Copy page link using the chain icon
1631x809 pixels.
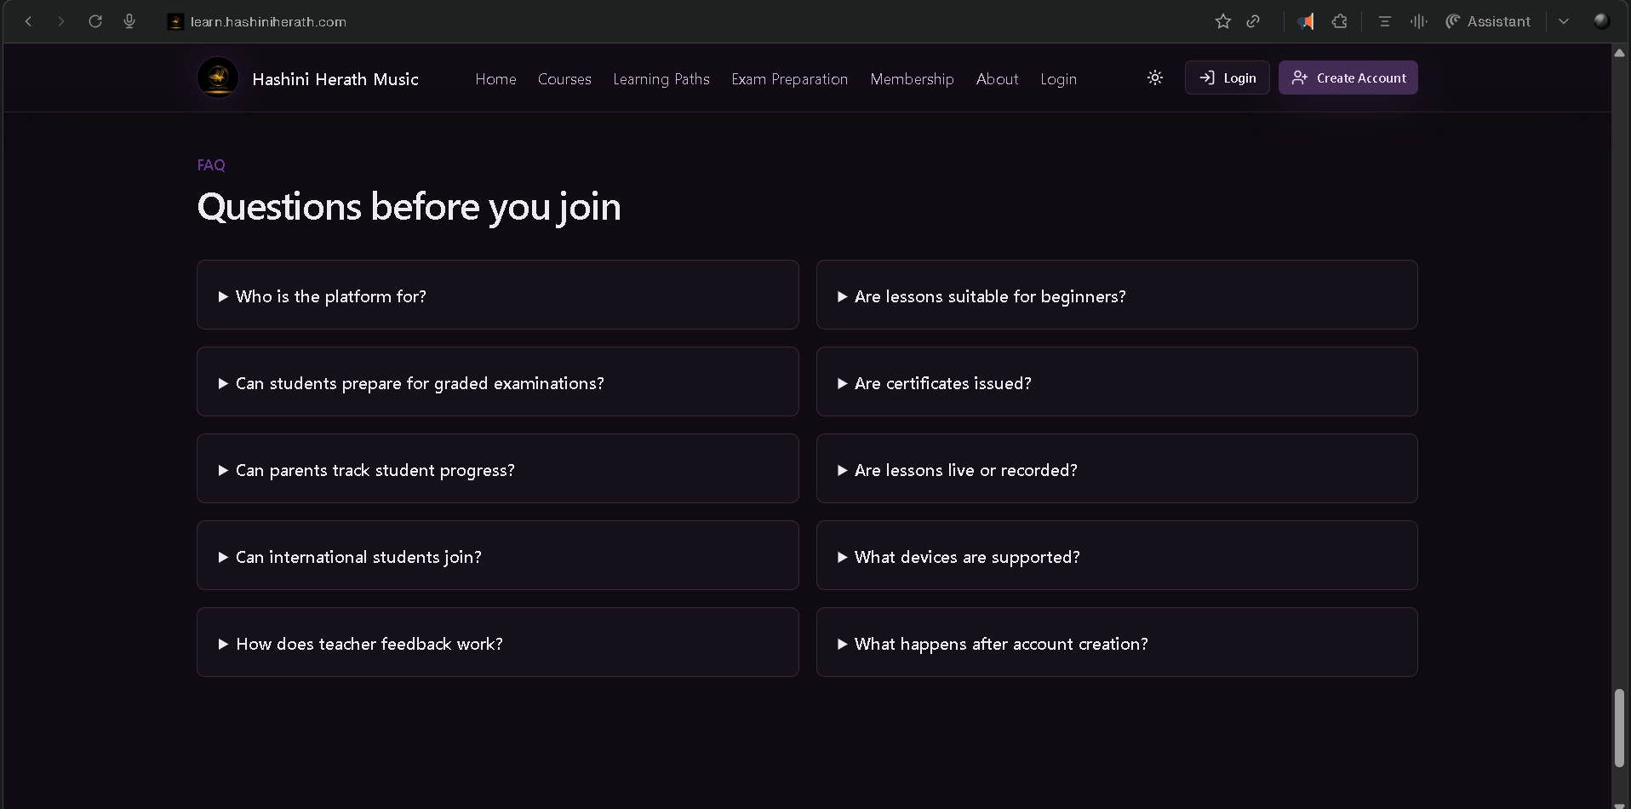tap(1253, 21)
